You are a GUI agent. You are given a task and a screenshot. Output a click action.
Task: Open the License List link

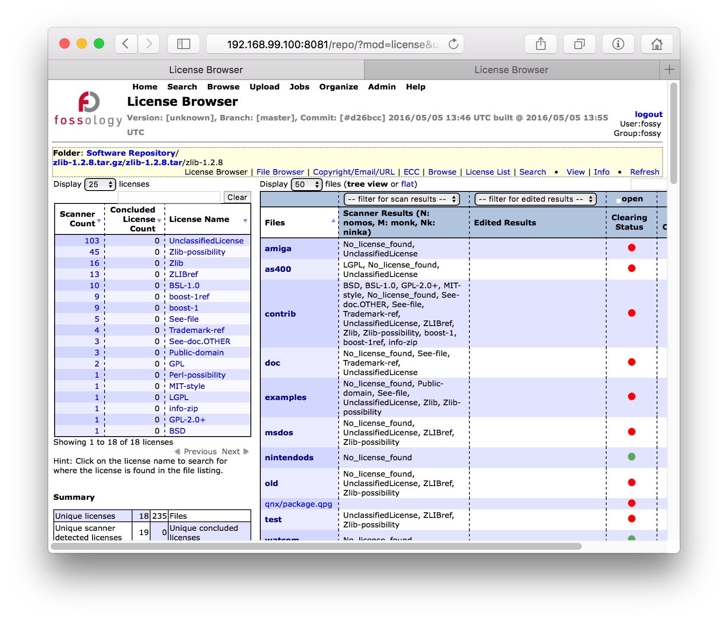click(488, 172)
